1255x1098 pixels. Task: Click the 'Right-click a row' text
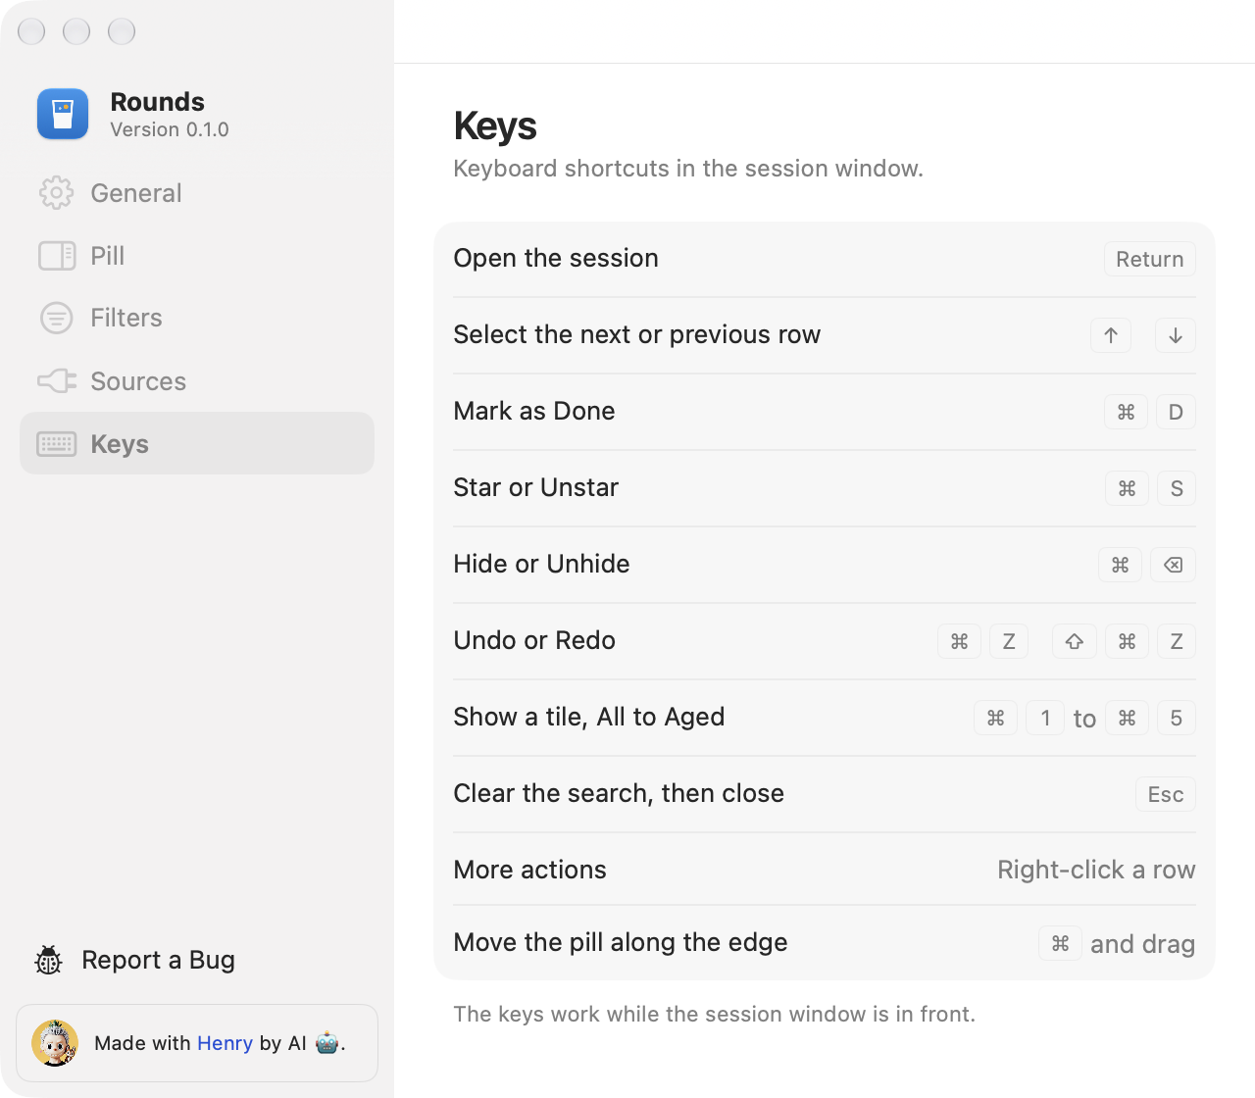click(1096, 870)
